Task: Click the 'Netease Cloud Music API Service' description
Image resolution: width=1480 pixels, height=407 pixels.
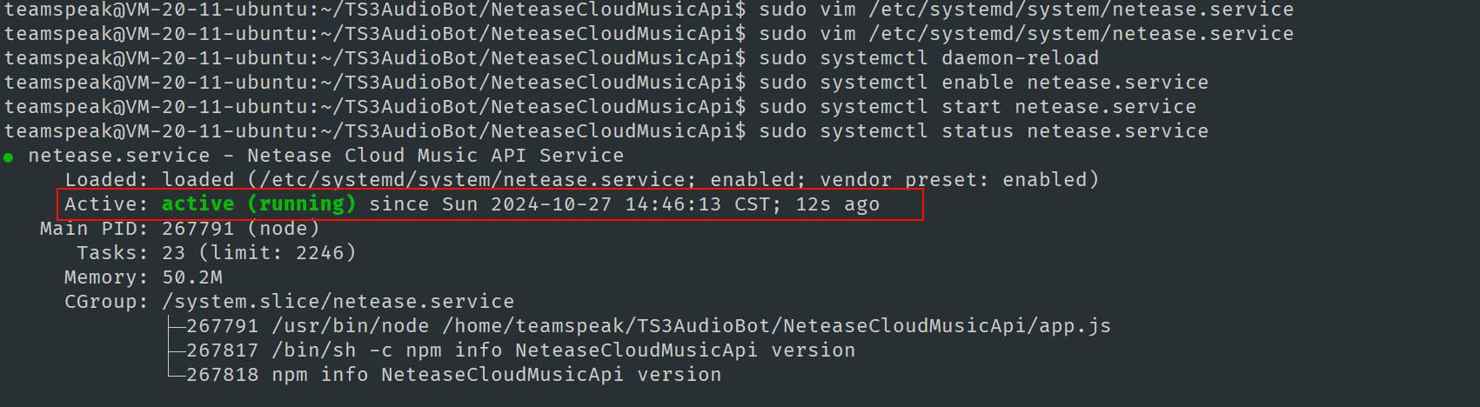Action: 435,156
